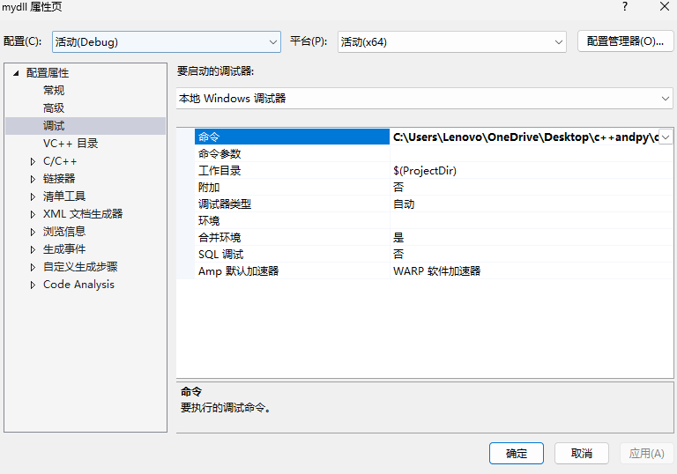Confirm with the 确定 button
The width and height of the screenshot is (677, 474).
click(517, 453)
